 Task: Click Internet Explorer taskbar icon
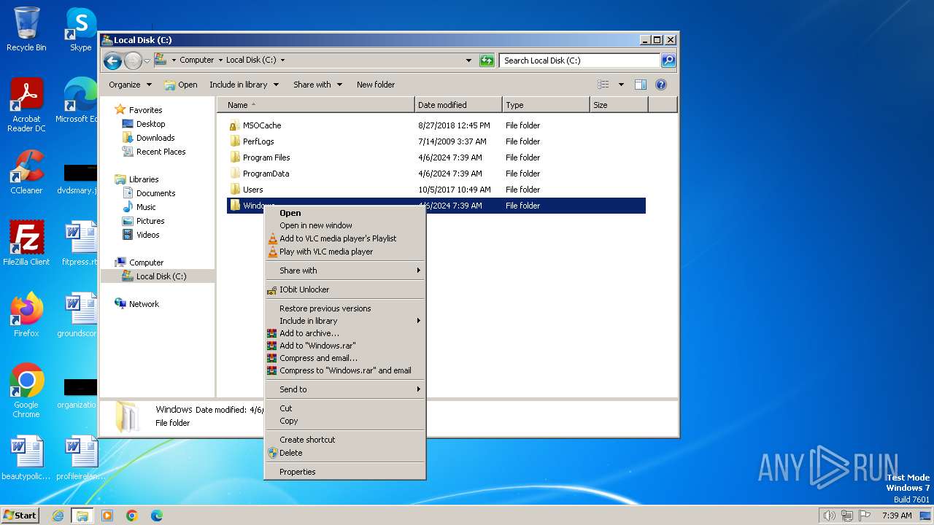[x=58, y=516]
